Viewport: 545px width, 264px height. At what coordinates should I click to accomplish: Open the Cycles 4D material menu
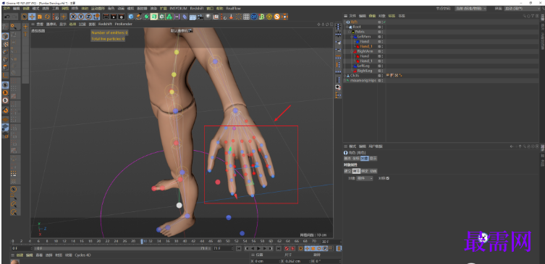point(83,255)
